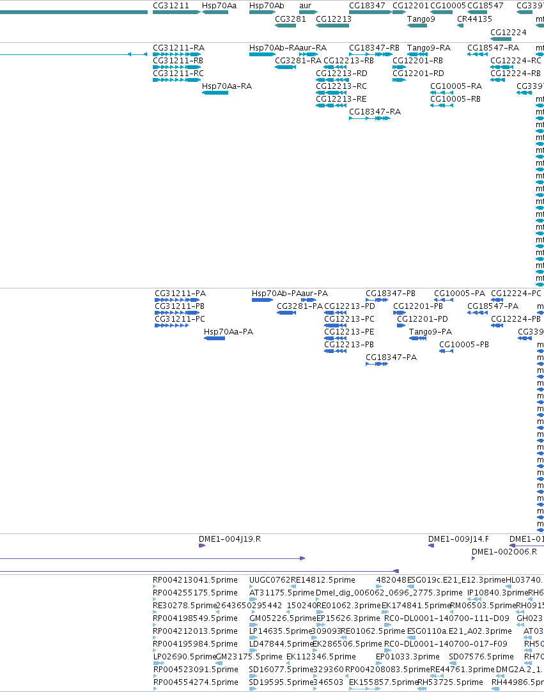Image resolution: width=544 pixels, height=692 pixels.
Task: Select protein Hsp70Aa-PA
Action: coord(229,332)
